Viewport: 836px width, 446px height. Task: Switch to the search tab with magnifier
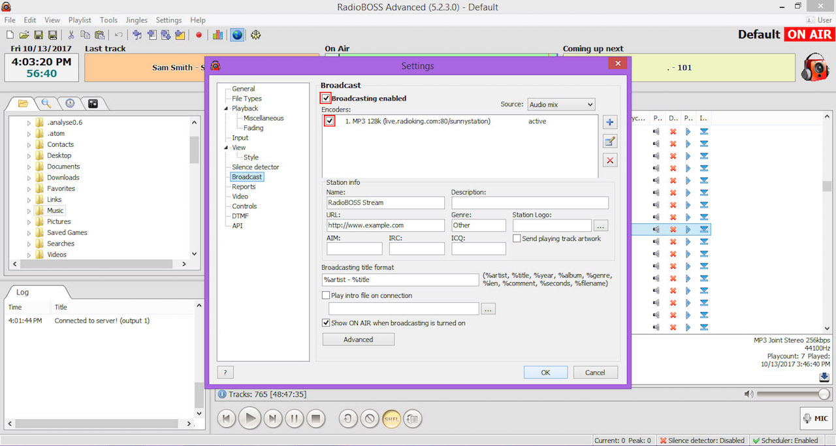pos(46,103)
